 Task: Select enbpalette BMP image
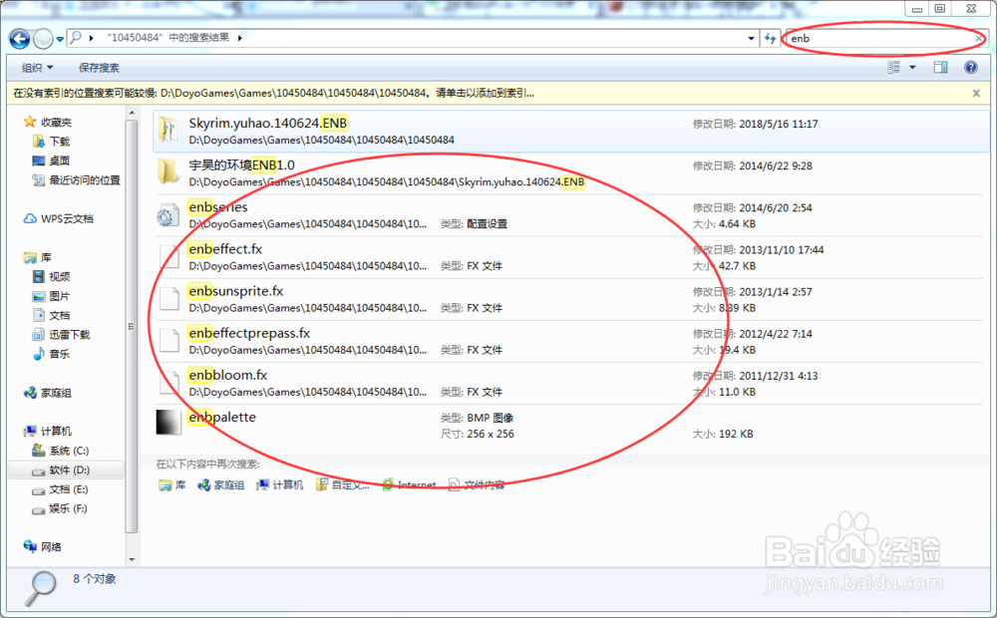point(571,425)
